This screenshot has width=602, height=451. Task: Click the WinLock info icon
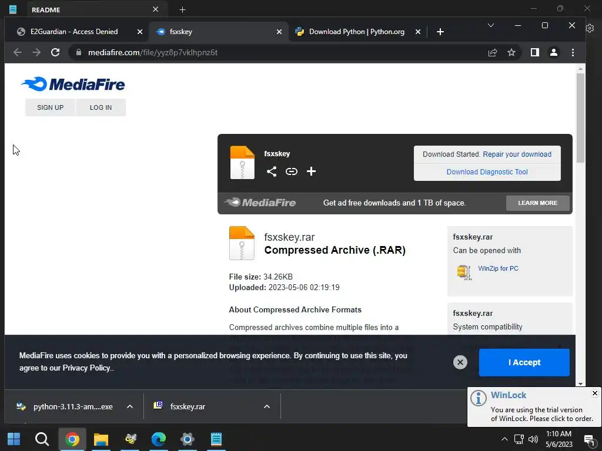(479, 398)
